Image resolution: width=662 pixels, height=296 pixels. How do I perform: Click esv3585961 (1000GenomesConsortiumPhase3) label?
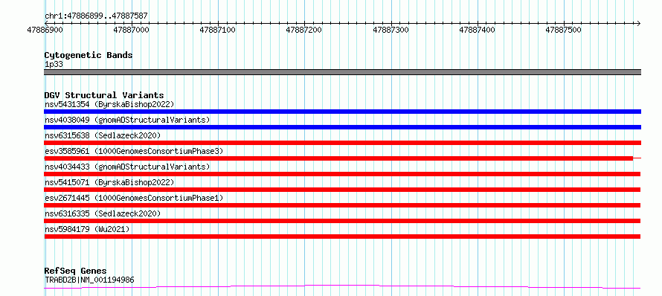tap(133, 151)
